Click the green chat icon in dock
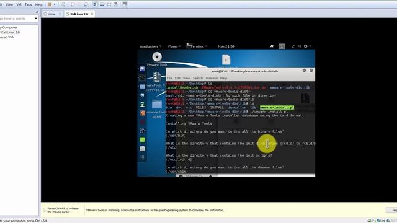397x223 pixels. pyautogui.click(x=142, y=139)
